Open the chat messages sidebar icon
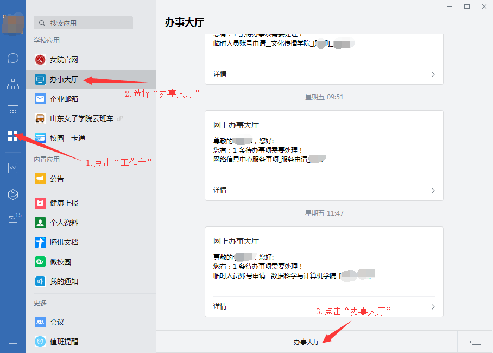 click(x=13, y=58)
